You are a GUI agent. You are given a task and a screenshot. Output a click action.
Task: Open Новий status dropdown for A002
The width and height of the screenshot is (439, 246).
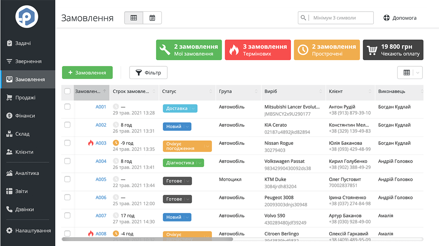point(177,127)
